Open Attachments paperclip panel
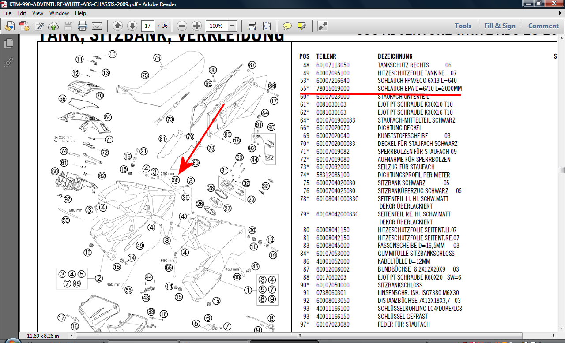Screen dimensions: 565x343 point(8,62)
